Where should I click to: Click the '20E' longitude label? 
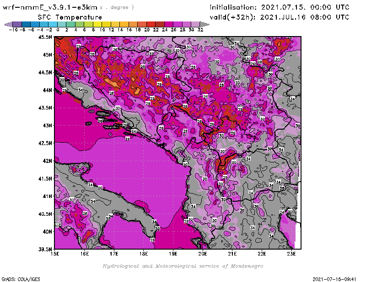(203, 254)
